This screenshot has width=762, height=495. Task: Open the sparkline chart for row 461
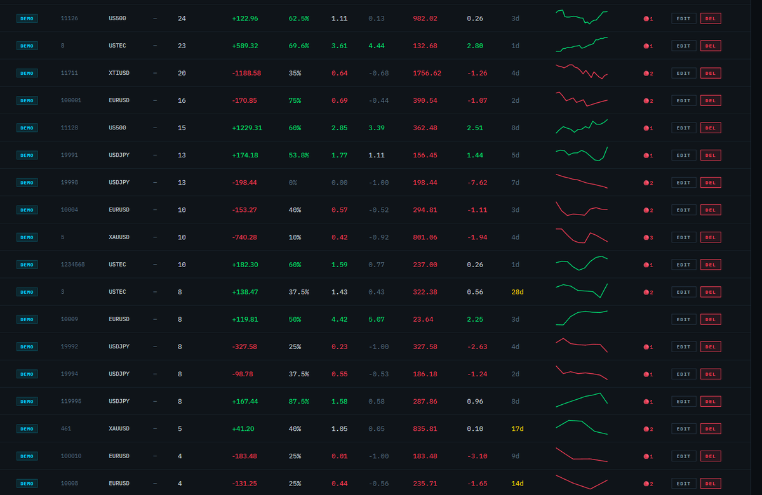[x=582, y=427]
